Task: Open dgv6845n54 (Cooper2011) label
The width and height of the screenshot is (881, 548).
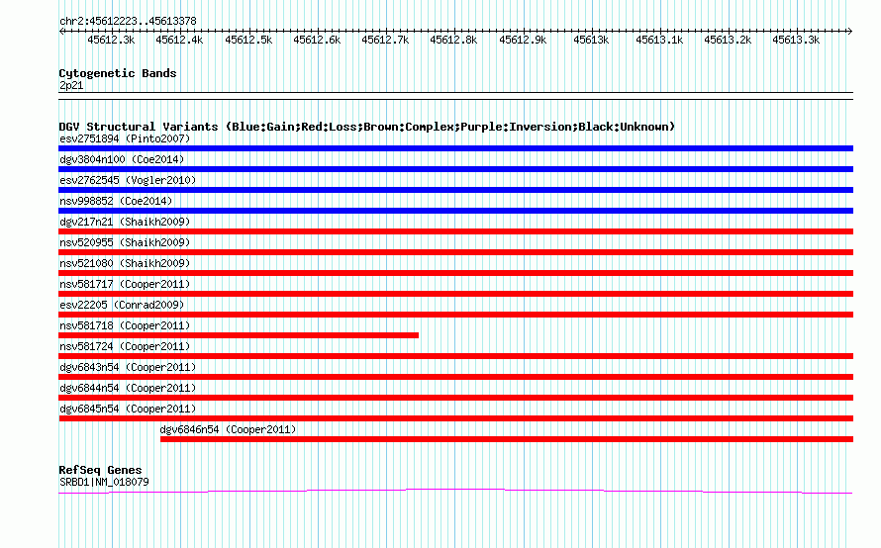Action: [x=128, y=409]
